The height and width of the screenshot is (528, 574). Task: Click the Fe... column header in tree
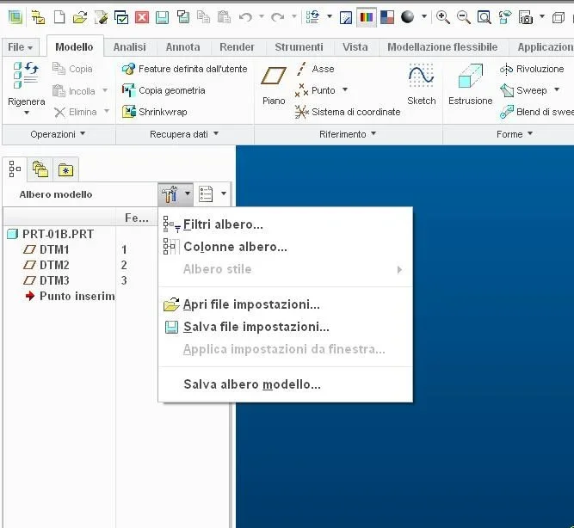coord(137,218)
